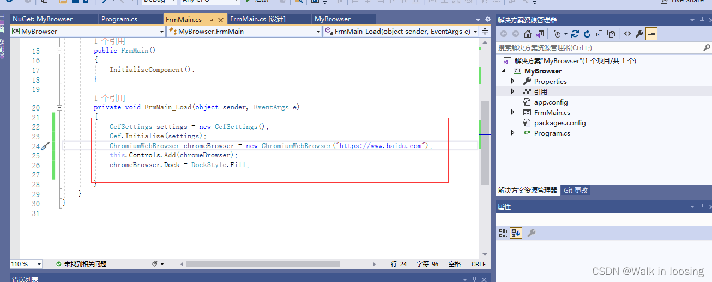Click the show all files icon
The width and height of the screenshot is (712, 282).
pos(611,34)
